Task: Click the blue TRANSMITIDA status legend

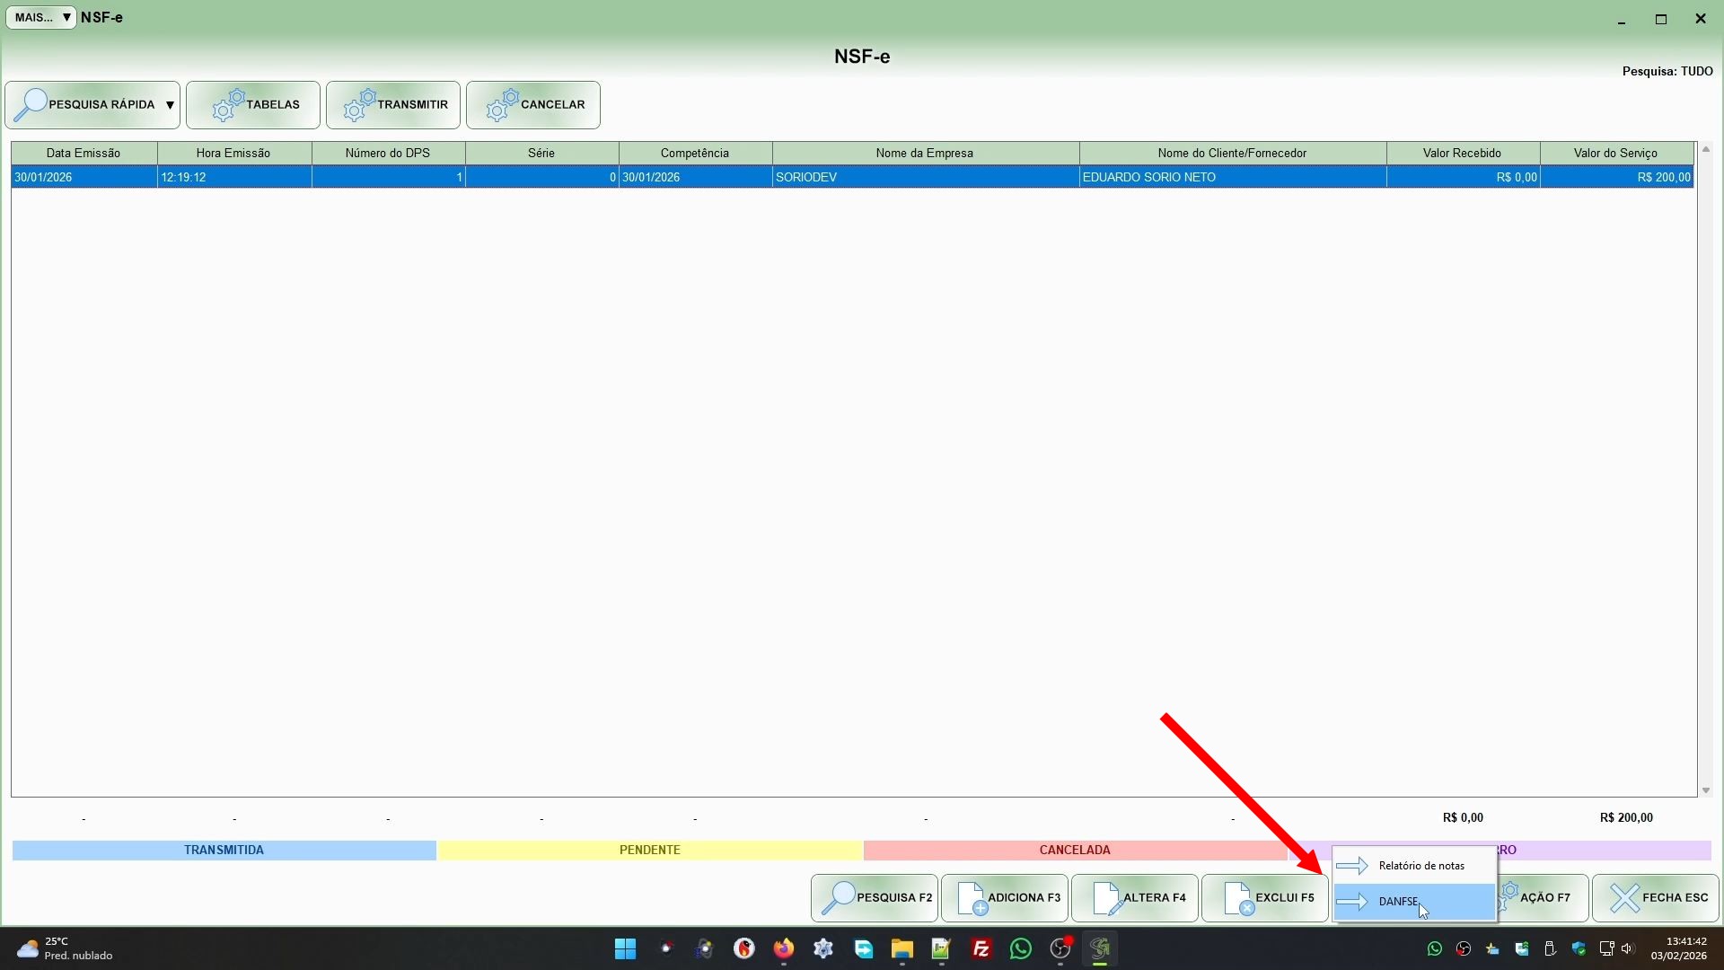Action: [x=224, y=851]
